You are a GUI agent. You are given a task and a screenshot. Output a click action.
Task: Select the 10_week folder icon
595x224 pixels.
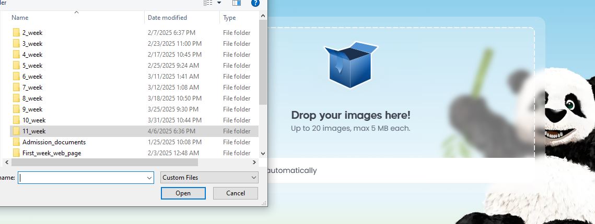pos(16,120)
